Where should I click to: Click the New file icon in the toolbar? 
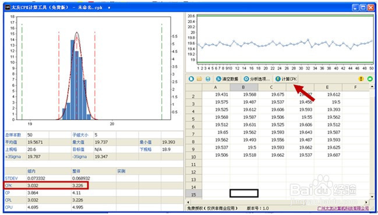coord(191,78)
